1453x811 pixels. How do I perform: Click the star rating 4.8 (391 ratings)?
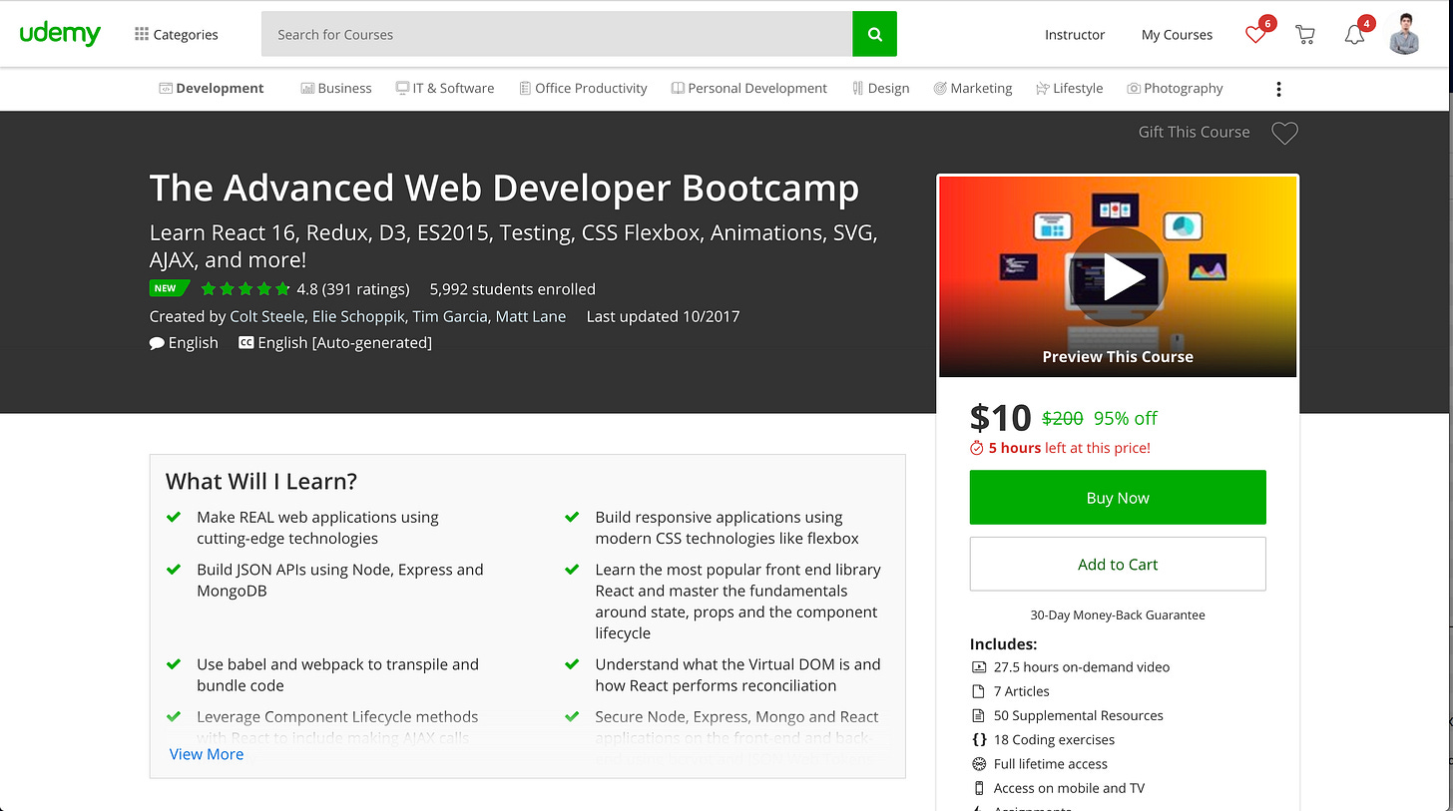pyautogui.click(x=305, y=289)
